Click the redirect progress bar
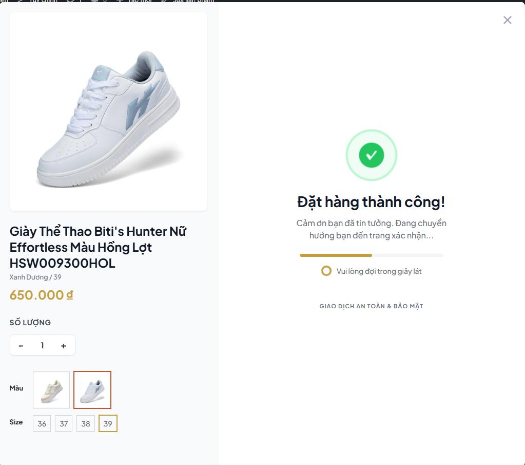525x465 pixels. tap(371, 255)
